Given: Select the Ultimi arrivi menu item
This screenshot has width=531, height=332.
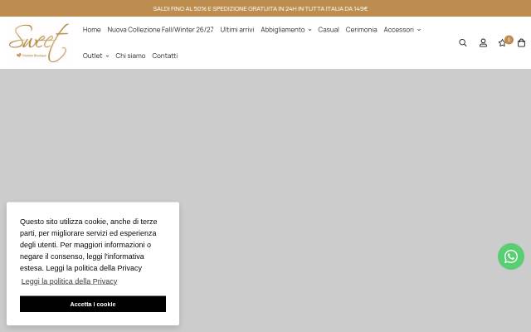Looking at the screenshot, I should point(237,30).
